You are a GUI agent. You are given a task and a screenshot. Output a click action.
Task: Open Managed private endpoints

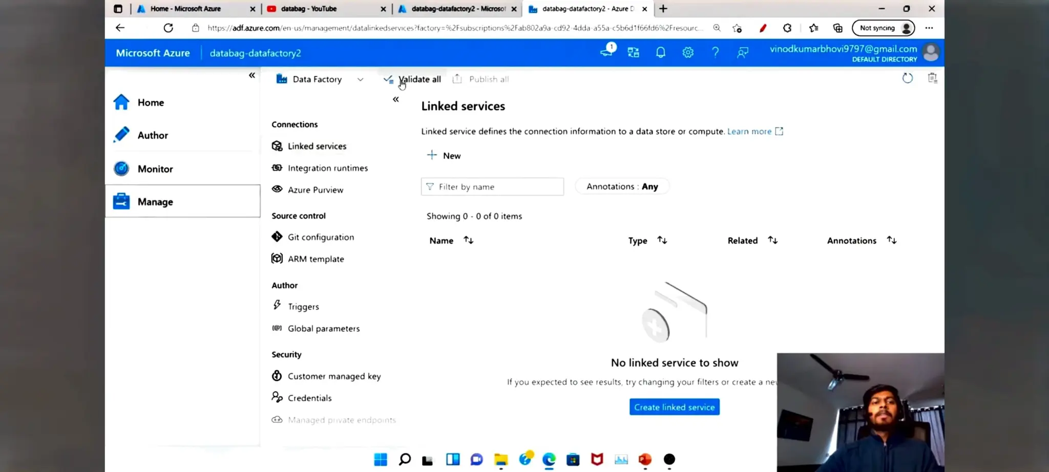[x=333, y=420]
